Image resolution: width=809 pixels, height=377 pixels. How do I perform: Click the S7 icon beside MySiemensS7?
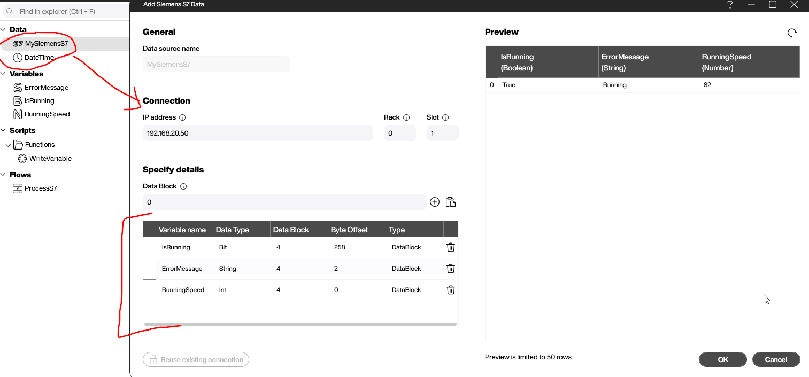(x=18, y=44)
